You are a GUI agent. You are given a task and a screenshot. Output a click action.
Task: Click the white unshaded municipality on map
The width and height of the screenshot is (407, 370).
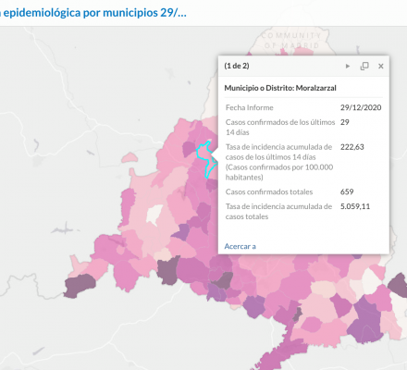[154, 215]
